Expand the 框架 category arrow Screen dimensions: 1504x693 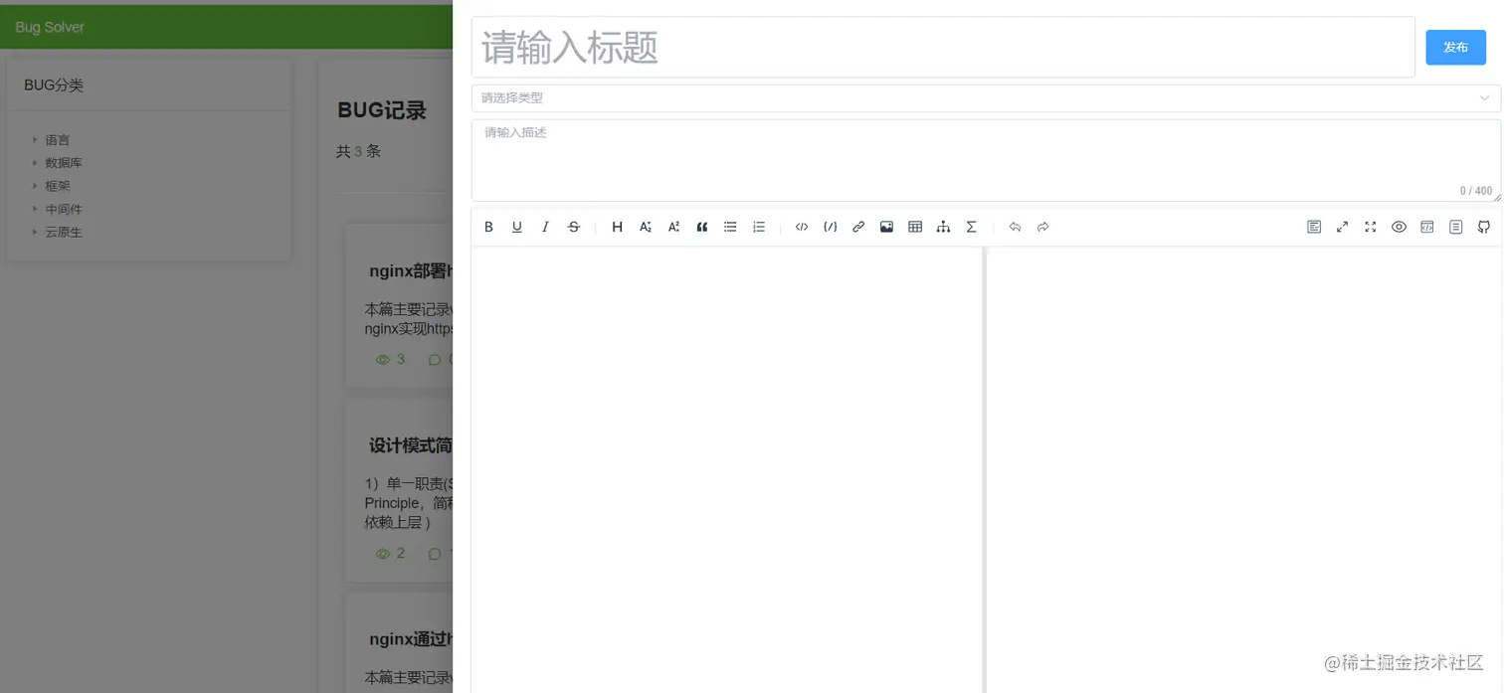[35, 186]
